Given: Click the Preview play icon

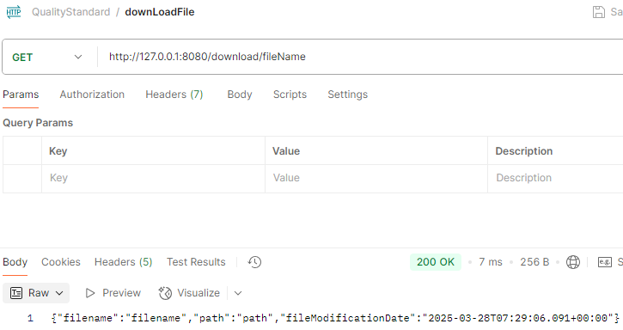Looking at the screenshot, I should pos(90,293).
